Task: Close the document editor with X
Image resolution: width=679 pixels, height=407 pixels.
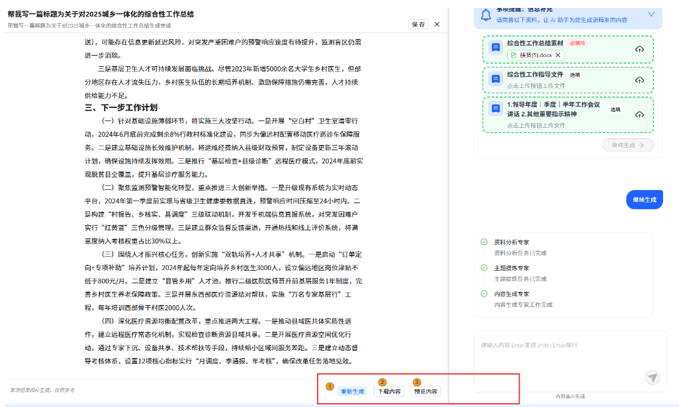Action: (437, 24)
